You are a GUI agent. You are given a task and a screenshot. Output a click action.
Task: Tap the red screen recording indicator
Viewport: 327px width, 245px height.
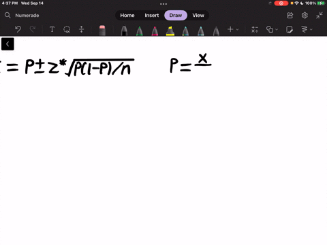(281, 3)
